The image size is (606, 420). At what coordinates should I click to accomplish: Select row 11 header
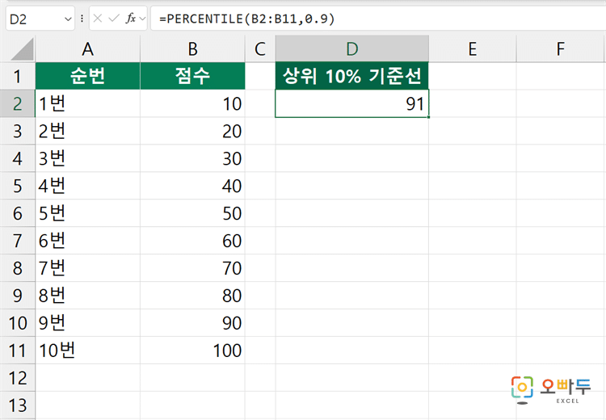tap(18, 351)
